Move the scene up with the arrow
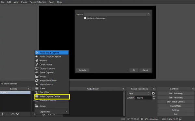 pyautogui.click(x=13, y=114)
